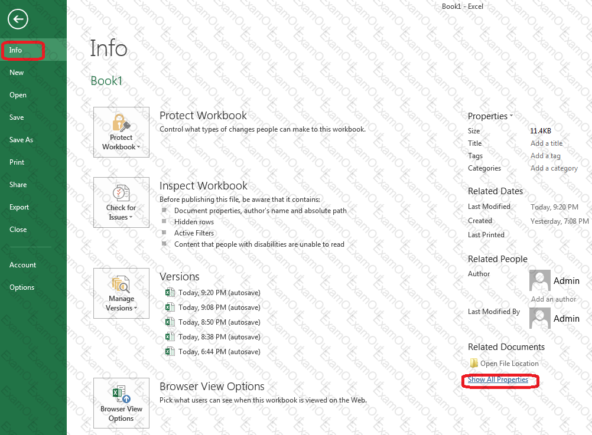Click Add an author field

click(x=553, y=299)
